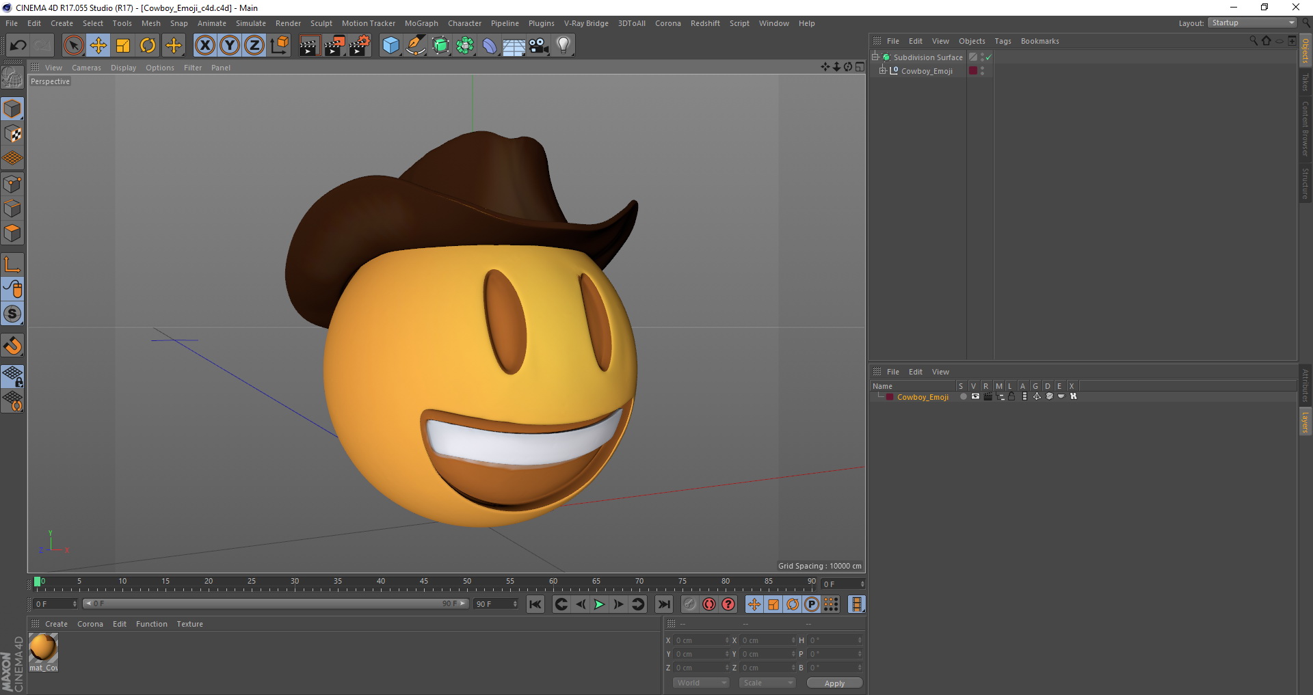Toggle the Z axis lock
The width and height of the screenshot is (1313, 695).
tap(254, 46)
